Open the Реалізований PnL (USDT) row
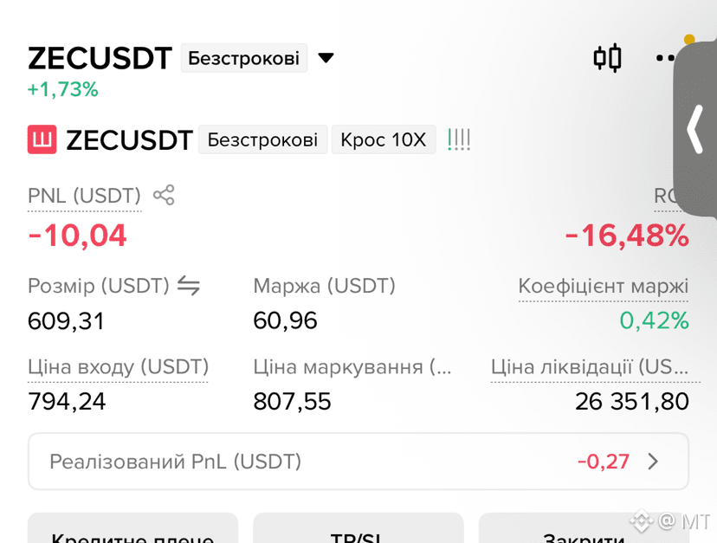Screen dimensions: 717x543 (x=358, y=462)
